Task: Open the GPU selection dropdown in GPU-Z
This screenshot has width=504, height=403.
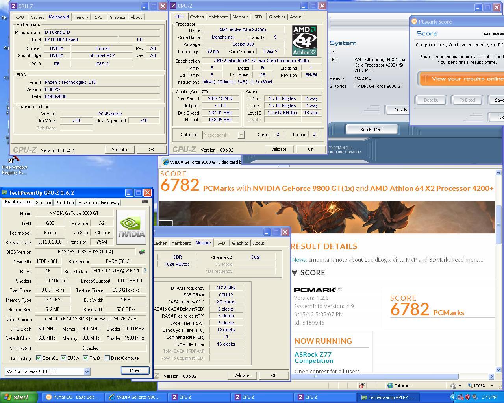Action: click(87, 372)
